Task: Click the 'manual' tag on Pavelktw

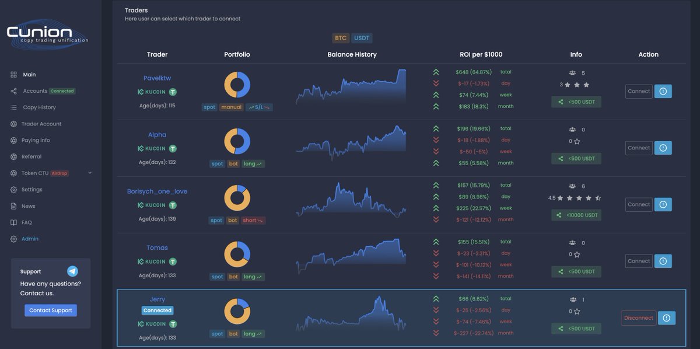Action: tap(231, 107)
